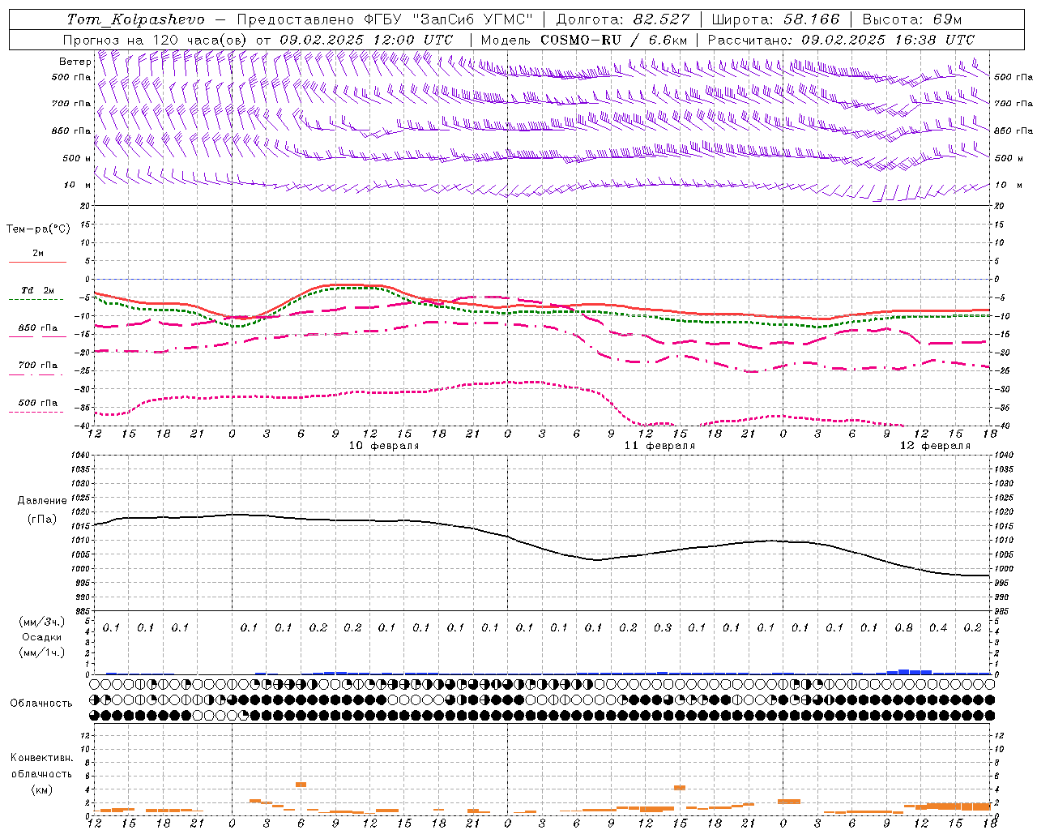Click the (км) unit under convective label
This screenshot has height=830, width=1037.
(x=41, y=789)
